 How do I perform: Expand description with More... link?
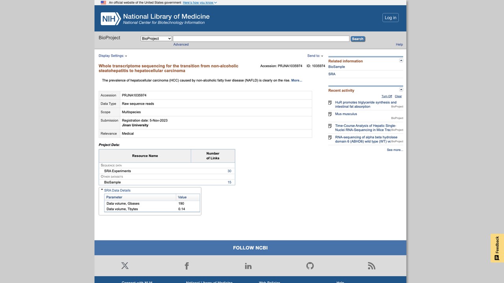(x=297, y=80)
